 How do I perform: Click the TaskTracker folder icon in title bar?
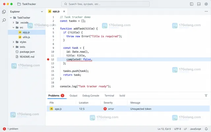[x=19, y=4]
